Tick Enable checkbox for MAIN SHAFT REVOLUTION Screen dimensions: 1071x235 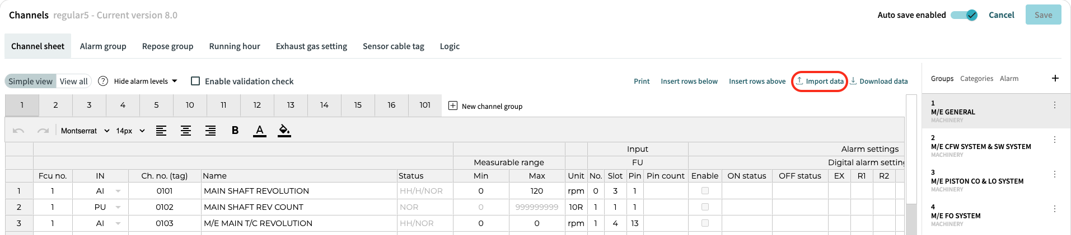pyautogui.click(x=705, y=191)
